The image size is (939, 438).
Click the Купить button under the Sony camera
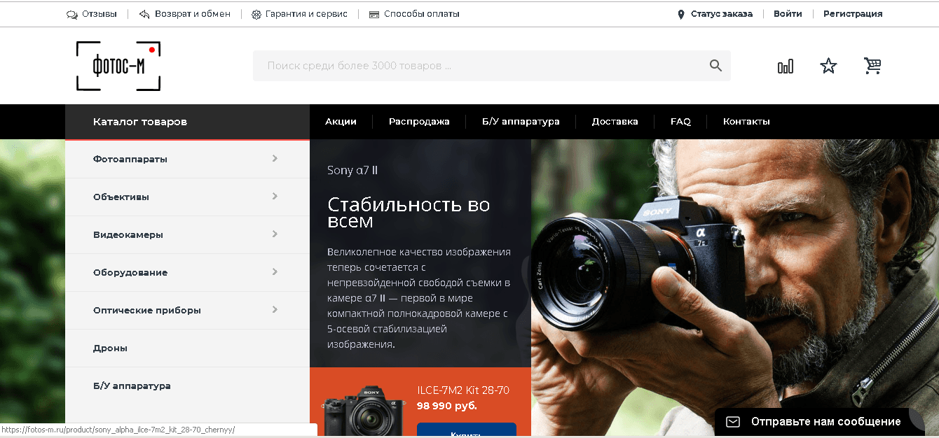[x=466, y=432]
